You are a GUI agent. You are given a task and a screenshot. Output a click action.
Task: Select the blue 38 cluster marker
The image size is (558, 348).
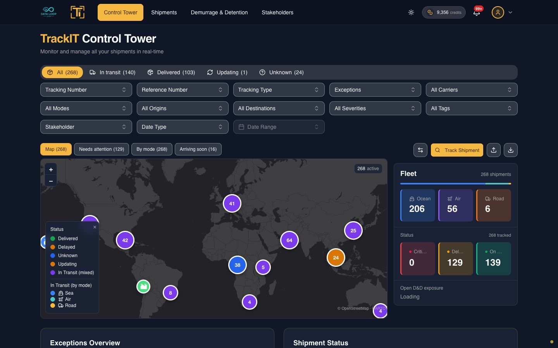pos(238,265)
